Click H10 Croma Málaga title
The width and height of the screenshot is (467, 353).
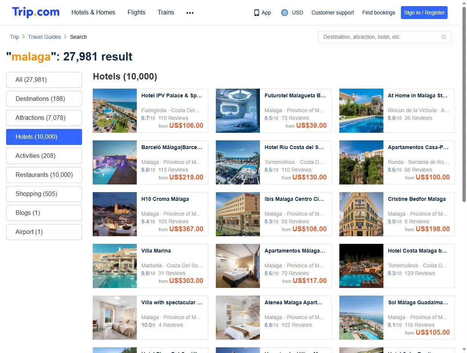click(x=165, y=199)
